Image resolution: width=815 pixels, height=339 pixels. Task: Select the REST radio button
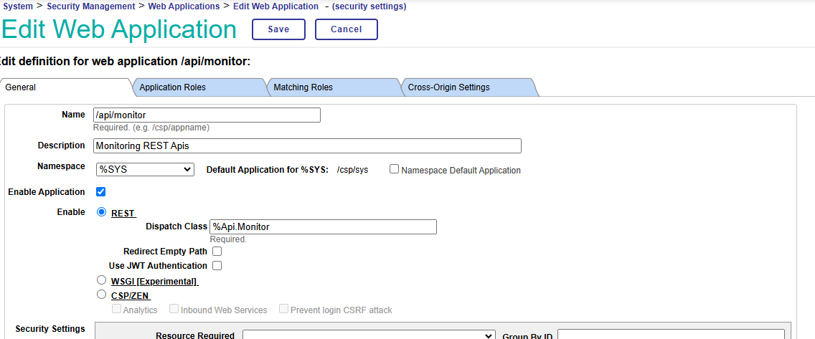101,212
